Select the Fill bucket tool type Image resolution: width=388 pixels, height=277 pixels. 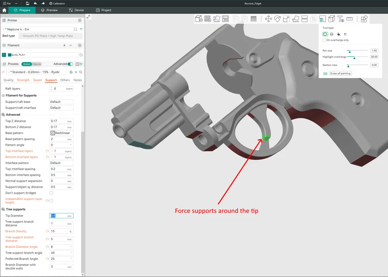tap(338, 34)
